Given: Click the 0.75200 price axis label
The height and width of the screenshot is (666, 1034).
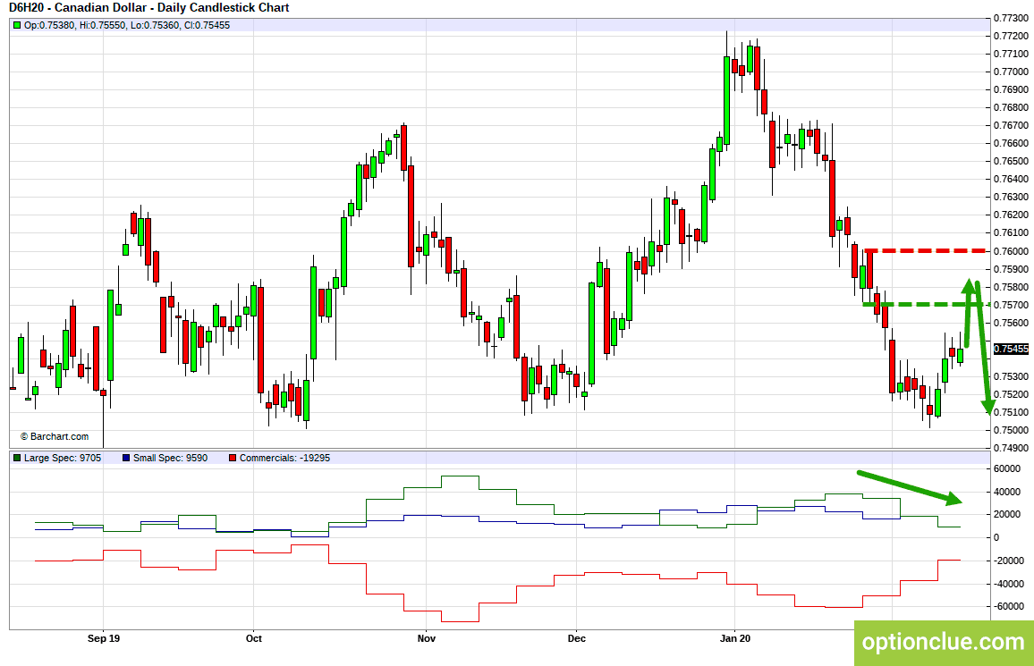Looking at the screenshot, I should pos(1011,394).
